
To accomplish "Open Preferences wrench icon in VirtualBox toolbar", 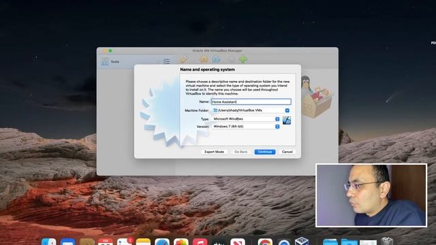I will 184,59.
